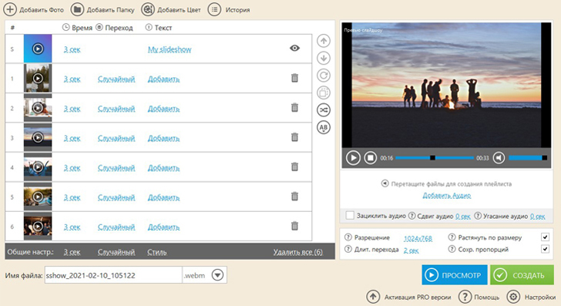561x306 pixels.
Task: Open the Случайный transition for slide 1
Action: coord(116,79)
